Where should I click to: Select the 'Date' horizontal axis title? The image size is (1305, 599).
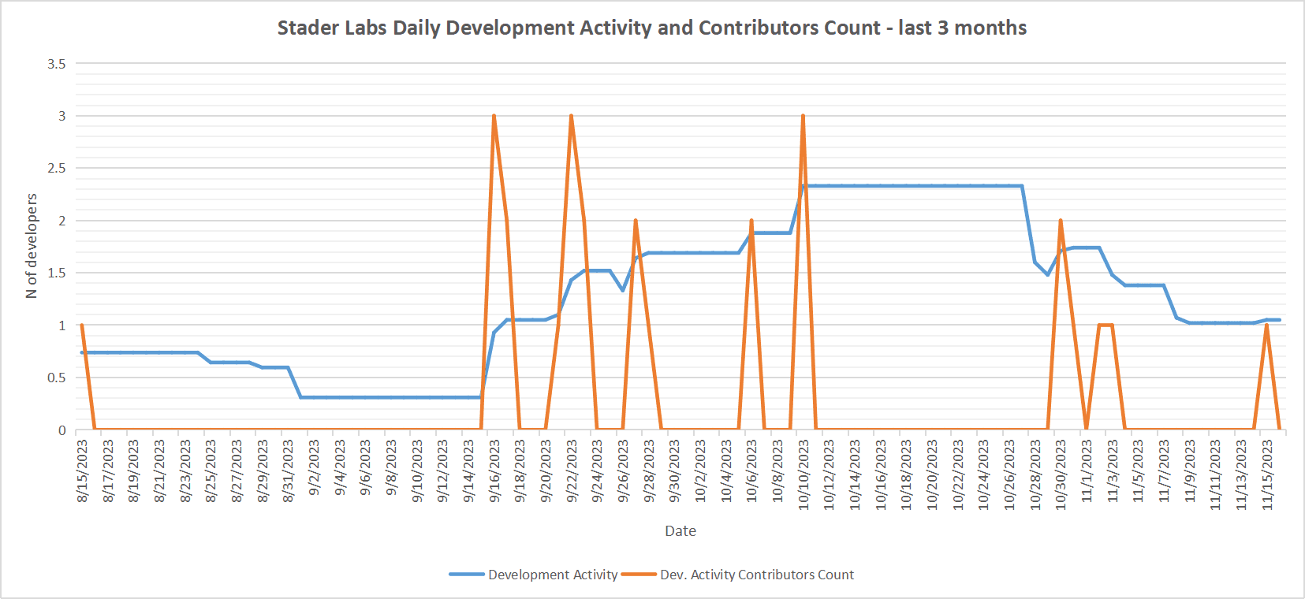click(680, 530)
